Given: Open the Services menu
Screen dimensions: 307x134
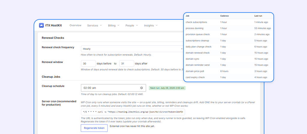Looking at the screenshot, I should tap(94, 26).
